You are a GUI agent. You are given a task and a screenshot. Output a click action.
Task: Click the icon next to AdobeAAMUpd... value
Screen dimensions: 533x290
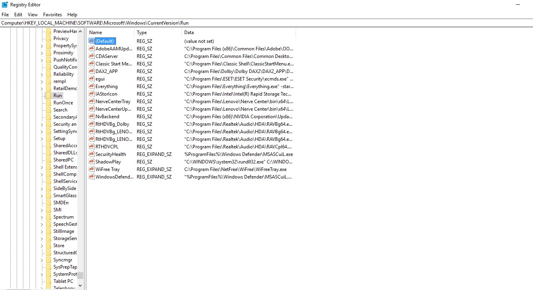pos(92,48)
